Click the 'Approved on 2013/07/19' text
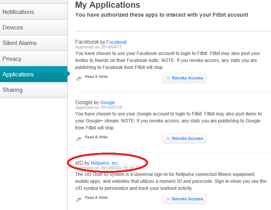271x210 pixels. (x=98, y=107)
